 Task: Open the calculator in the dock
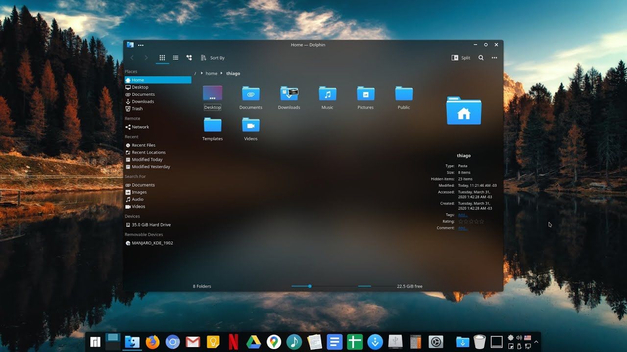pyautogui.click(x=415, y=342)
